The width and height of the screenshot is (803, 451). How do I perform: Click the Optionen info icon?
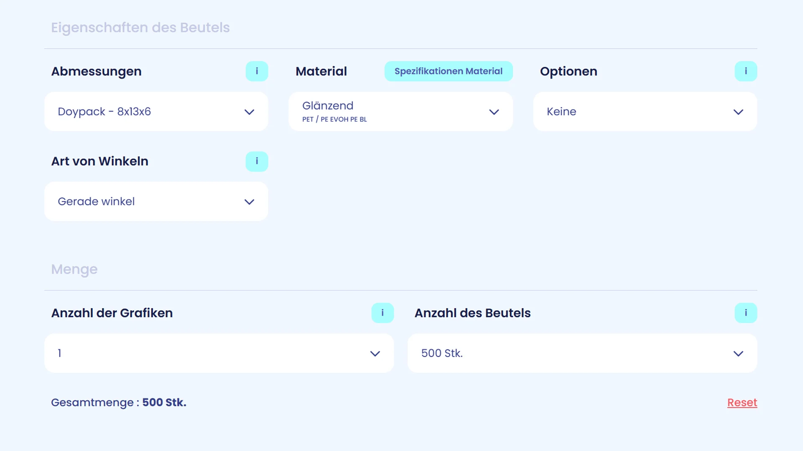(x=746, y=71)
